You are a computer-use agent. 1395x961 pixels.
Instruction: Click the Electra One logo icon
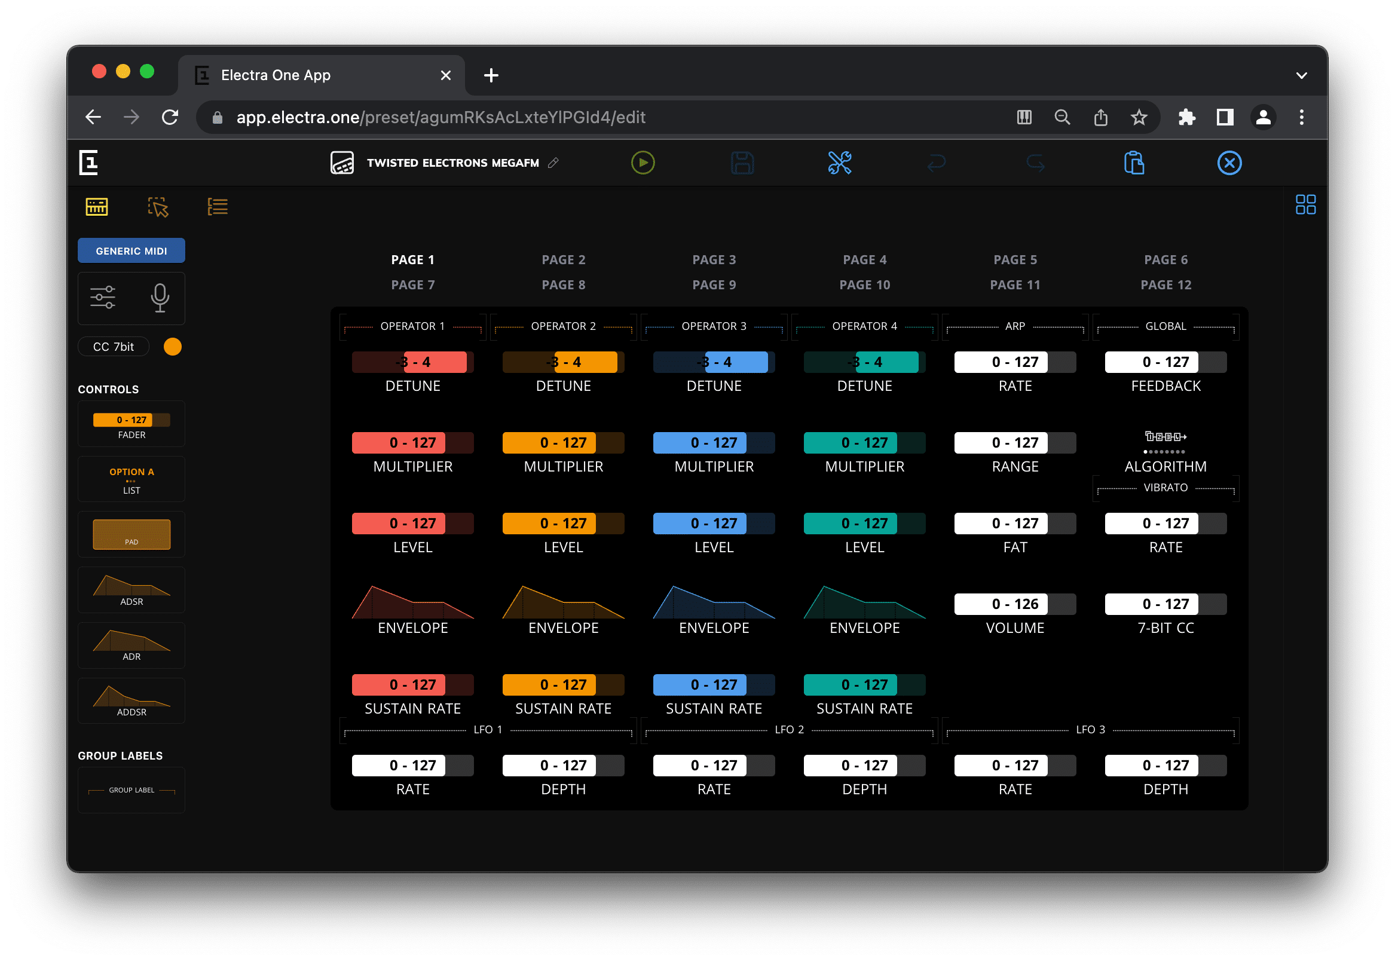(x=88, y=163)
